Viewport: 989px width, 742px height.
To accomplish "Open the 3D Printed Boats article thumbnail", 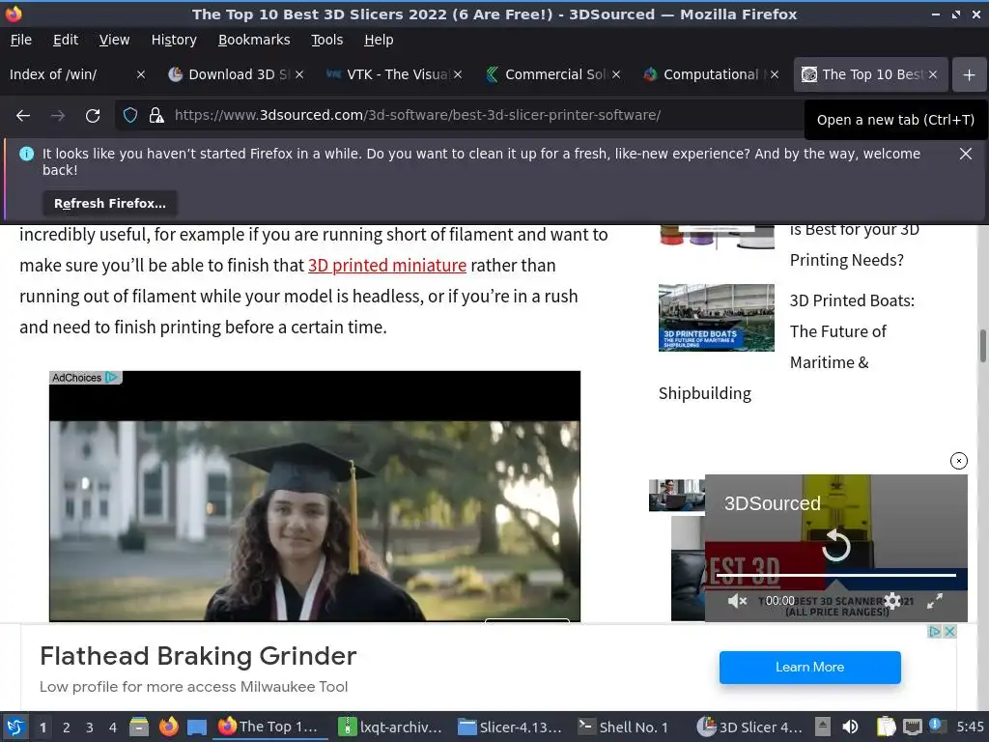I will tap(716, 317).
